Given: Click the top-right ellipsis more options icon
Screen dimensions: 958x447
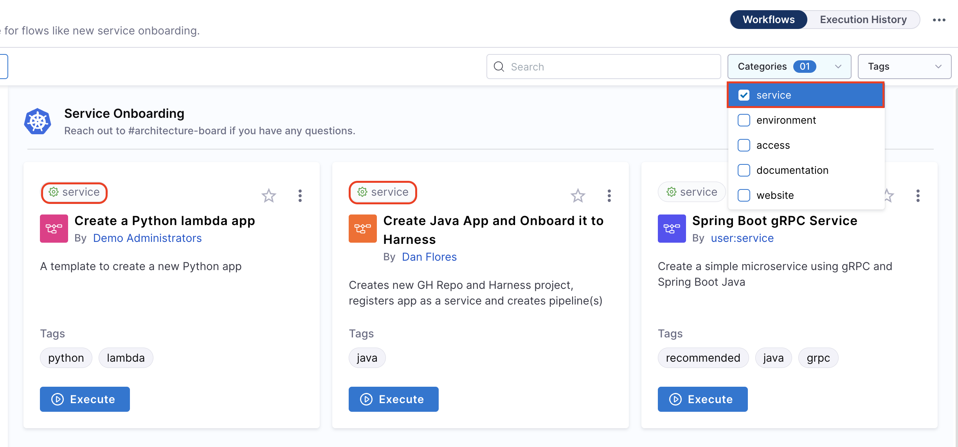Looking at the screenshot, I should click(x=939, y=20).
